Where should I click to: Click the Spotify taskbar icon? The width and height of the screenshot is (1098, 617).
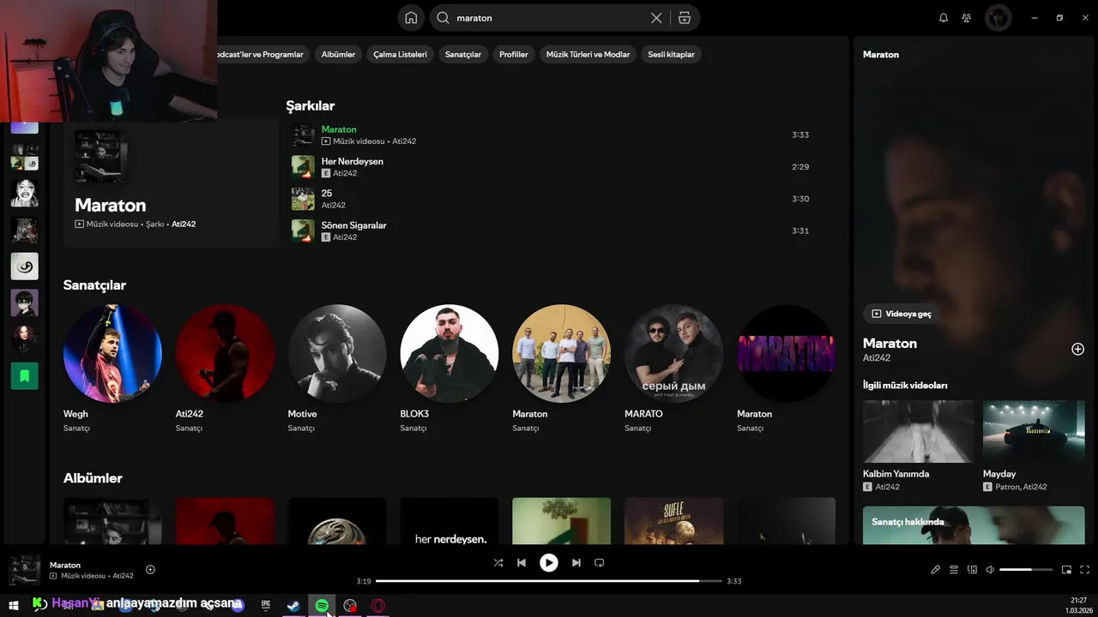[322, 606]
